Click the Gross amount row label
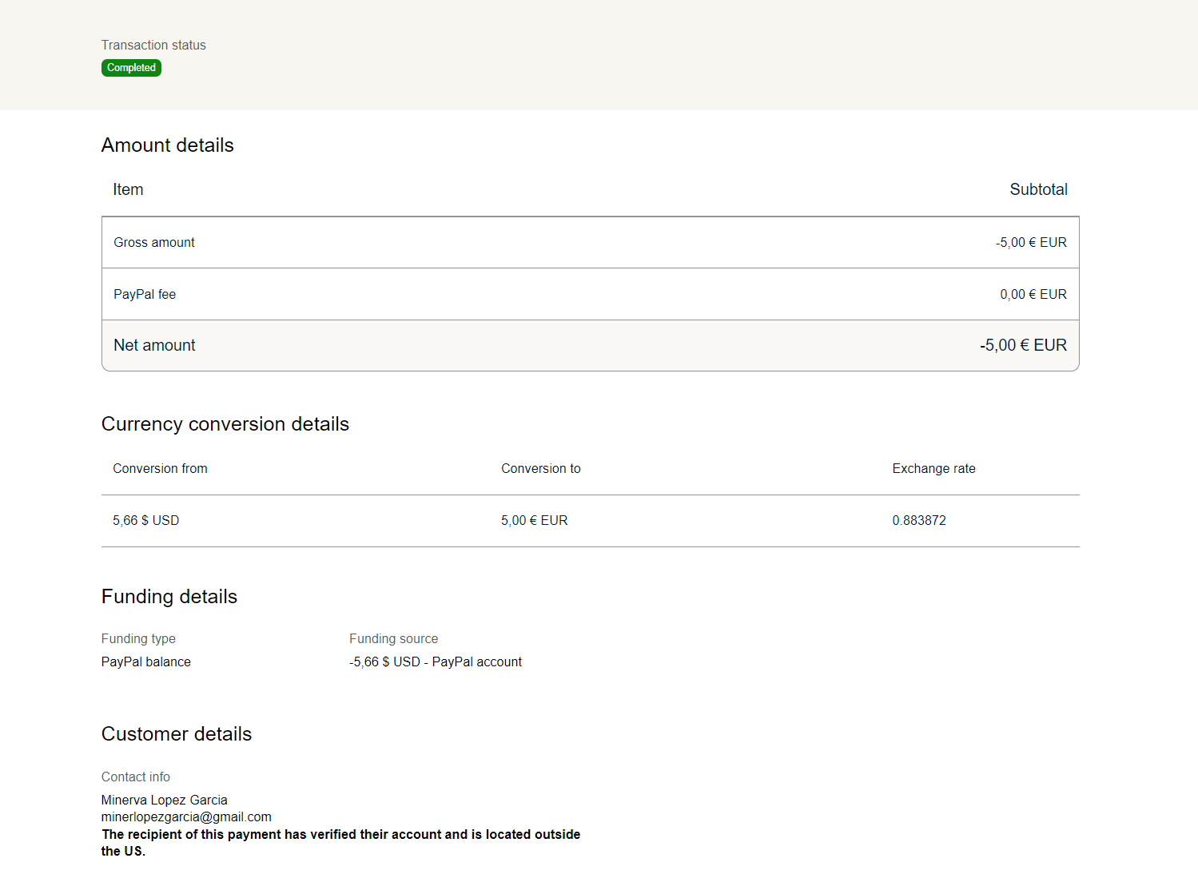The width and height of the screenshot is (1198, 882). [154, 242]
